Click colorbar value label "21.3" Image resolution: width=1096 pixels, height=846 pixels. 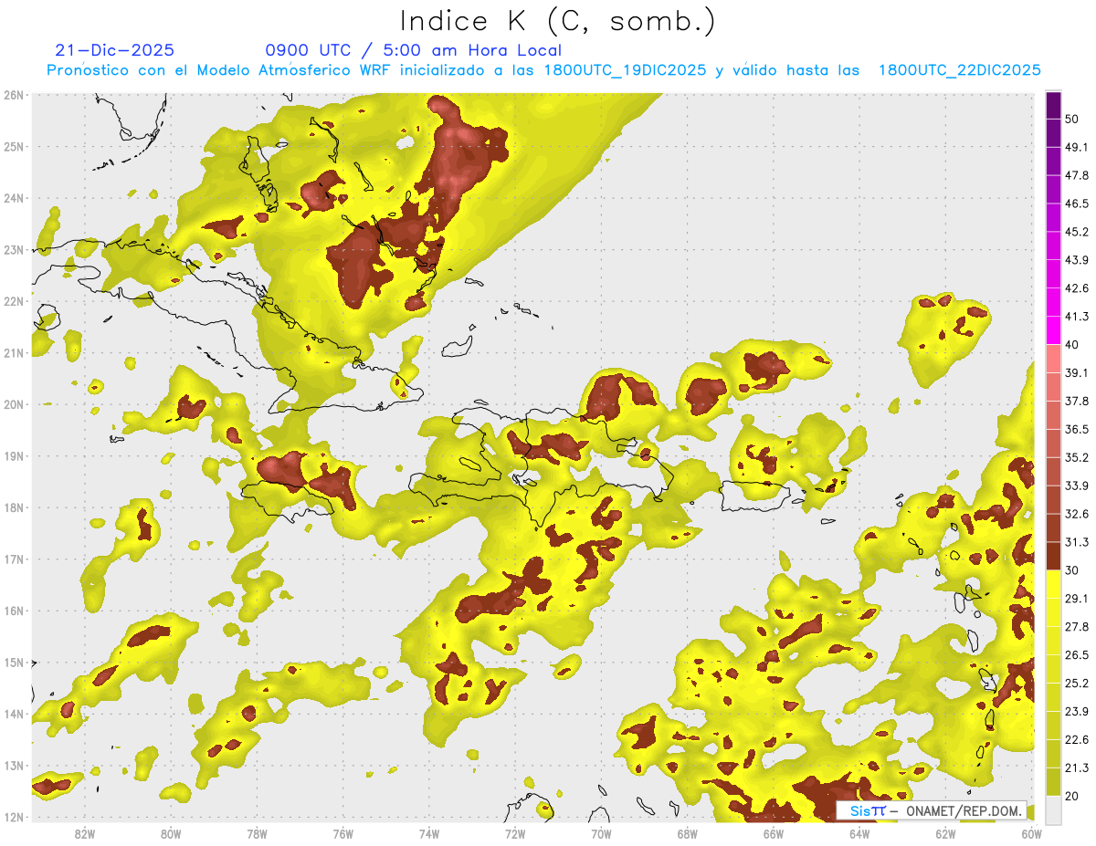tap(1077, 768)
